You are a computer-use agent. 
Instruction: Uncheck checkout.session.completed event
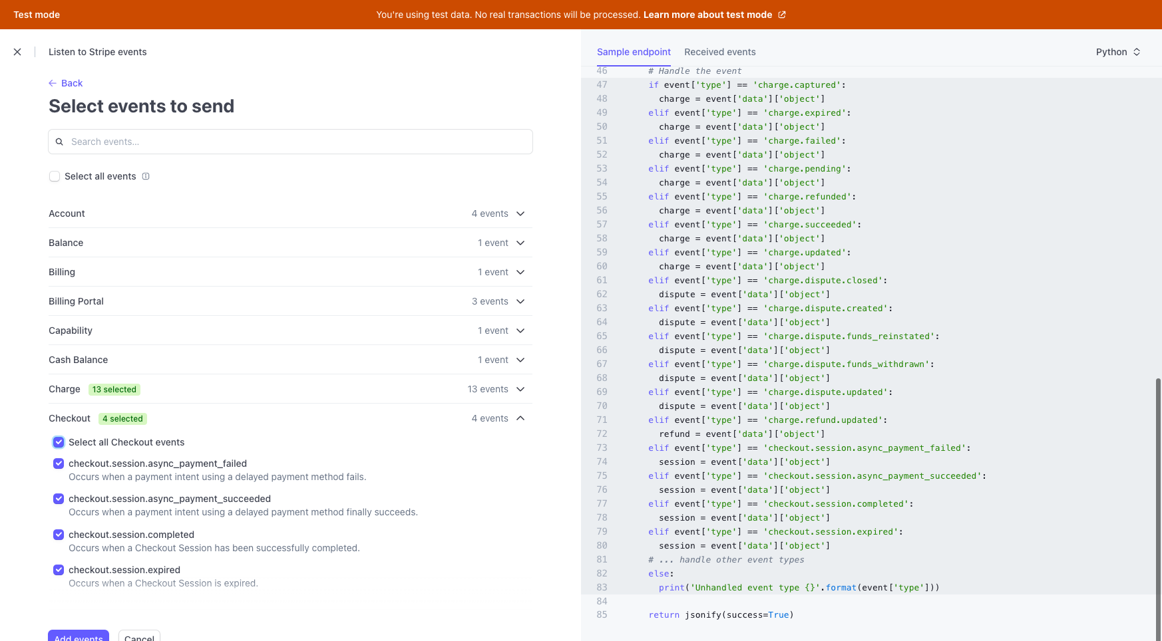click(59, 535)
